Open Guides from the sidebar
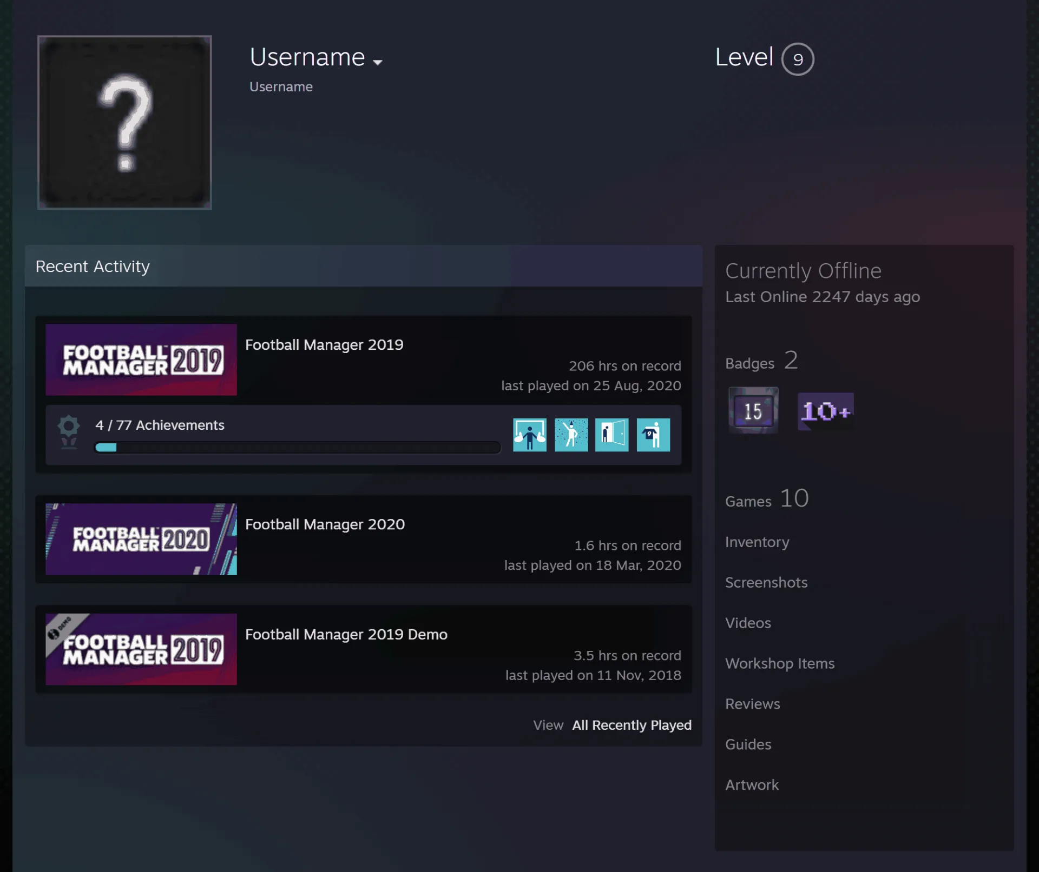1039x872 pixels. (748, 744)
